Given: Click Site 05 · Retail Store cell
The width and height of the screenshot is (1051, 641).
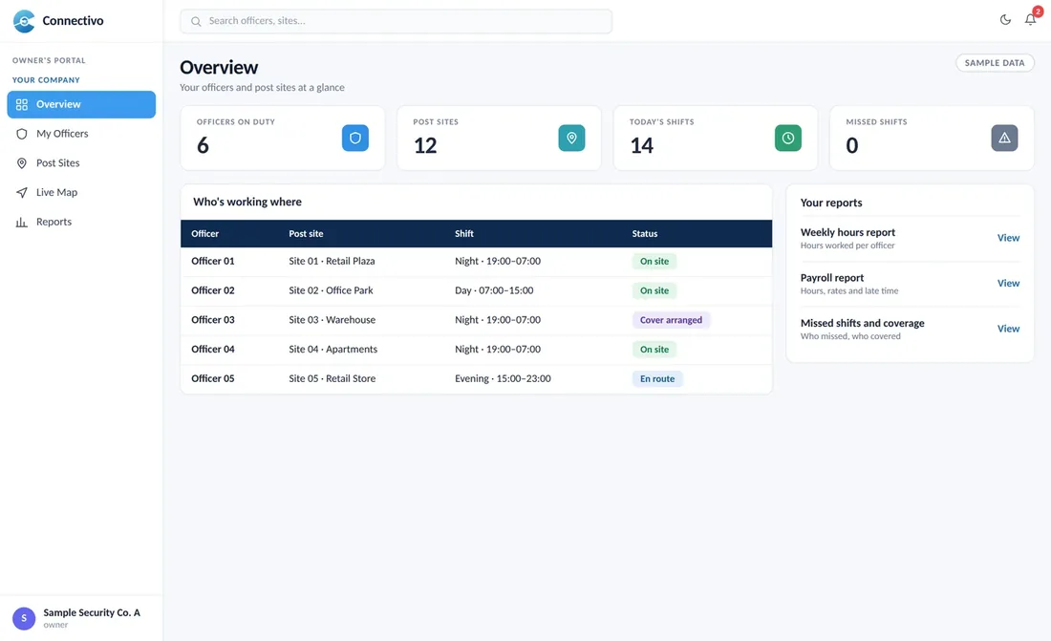Looking at the screenshot, I should (x=332, y=379).
